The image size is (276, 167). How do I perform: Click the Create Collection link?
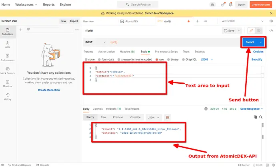[x=49, y=90]
